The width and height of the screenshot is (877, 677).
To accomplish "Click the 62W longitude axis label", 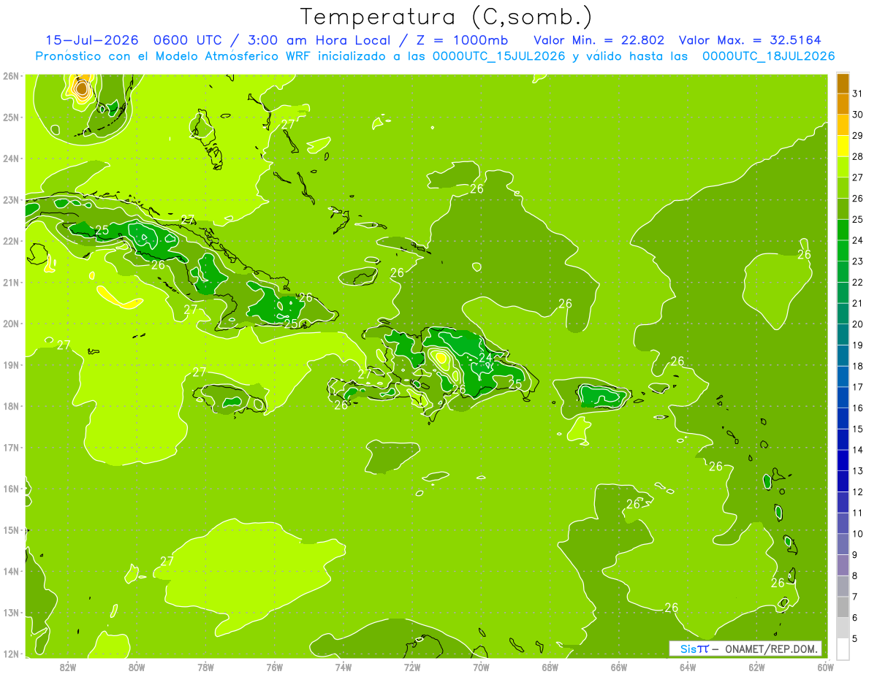I will point(756,668).
